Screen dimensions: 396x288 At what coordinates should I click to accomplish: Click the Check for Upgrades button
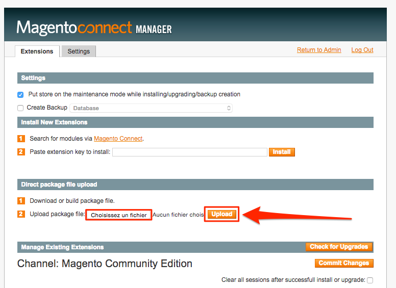tap(339, 247)
